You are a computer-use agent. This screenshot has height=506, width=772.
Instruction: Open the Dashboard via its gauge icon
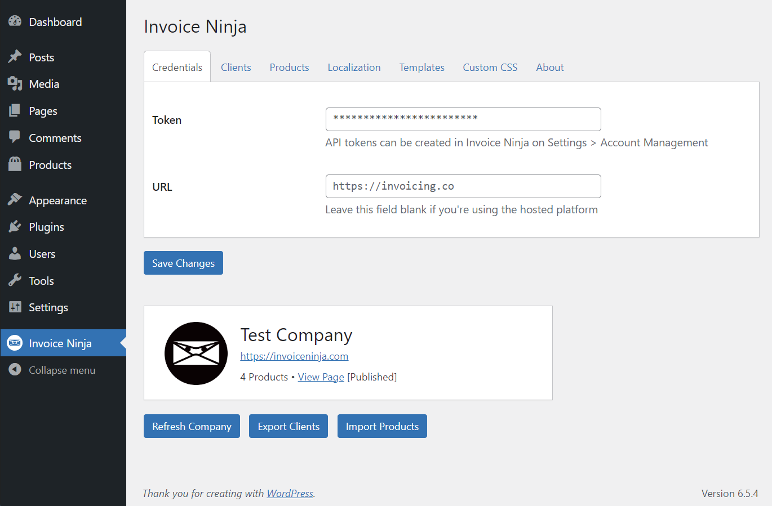point(15,22)
